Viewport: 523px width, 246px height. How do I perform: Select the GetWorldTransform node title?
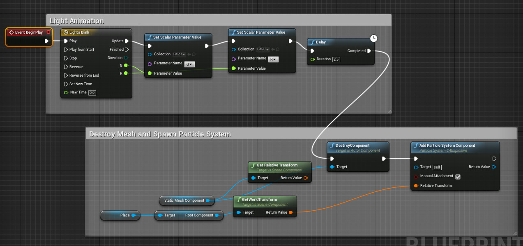point(259,200)
